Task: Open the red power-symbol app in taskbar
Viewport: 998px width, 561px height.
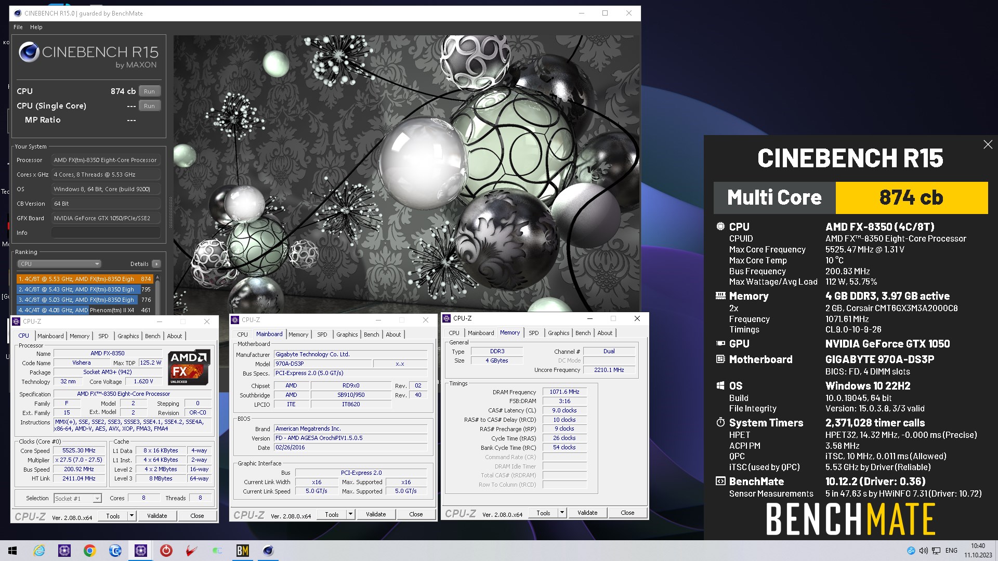Action: (166, 551)
